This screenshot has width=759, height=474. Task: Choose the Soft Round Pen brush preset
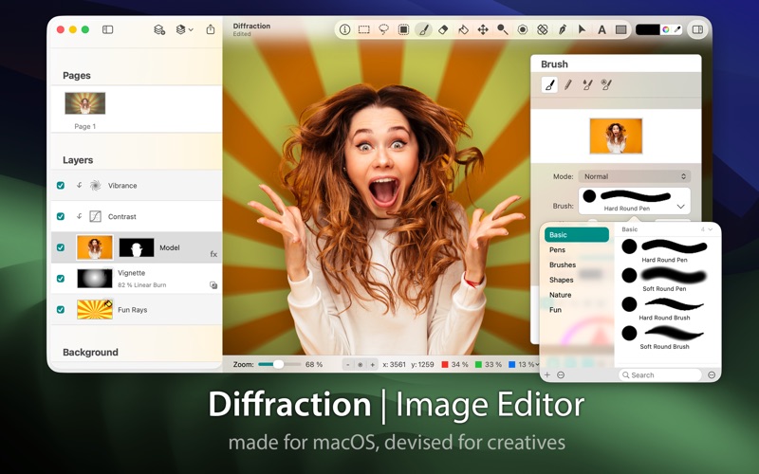[x=665, y=279]
